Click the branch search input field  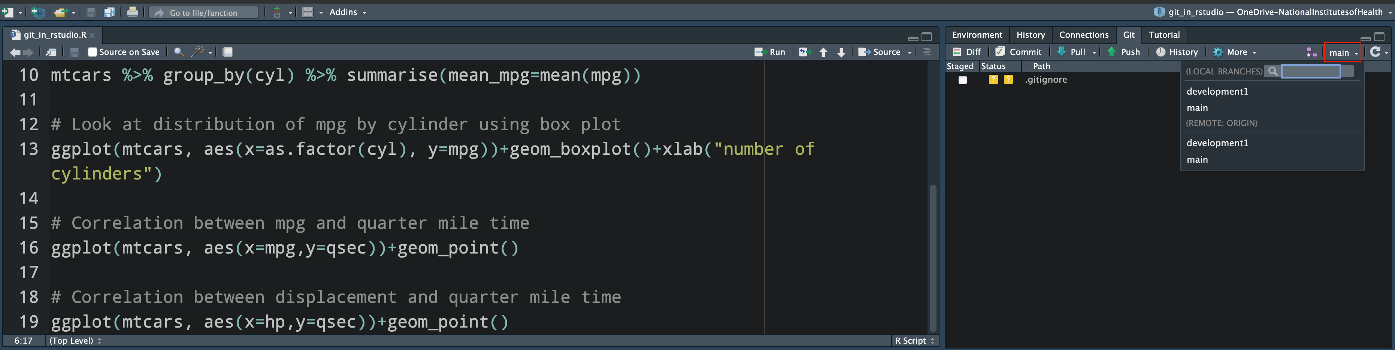pos(1310,71)
